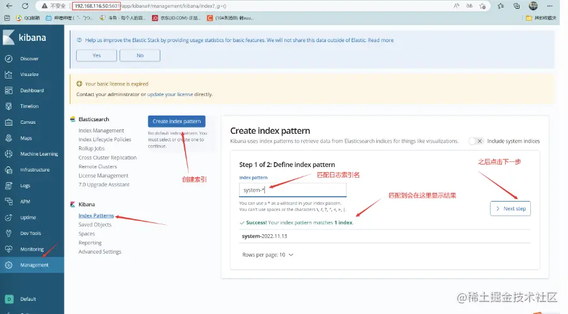This screenshot has width=568, height=314.
Task: Open Index Management link
Action: (x=101, y=131)
